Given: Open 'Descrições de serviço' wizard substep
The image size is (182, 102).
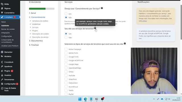Looking at the screenshot, I should pyautogui.click(x=40, y=37).
